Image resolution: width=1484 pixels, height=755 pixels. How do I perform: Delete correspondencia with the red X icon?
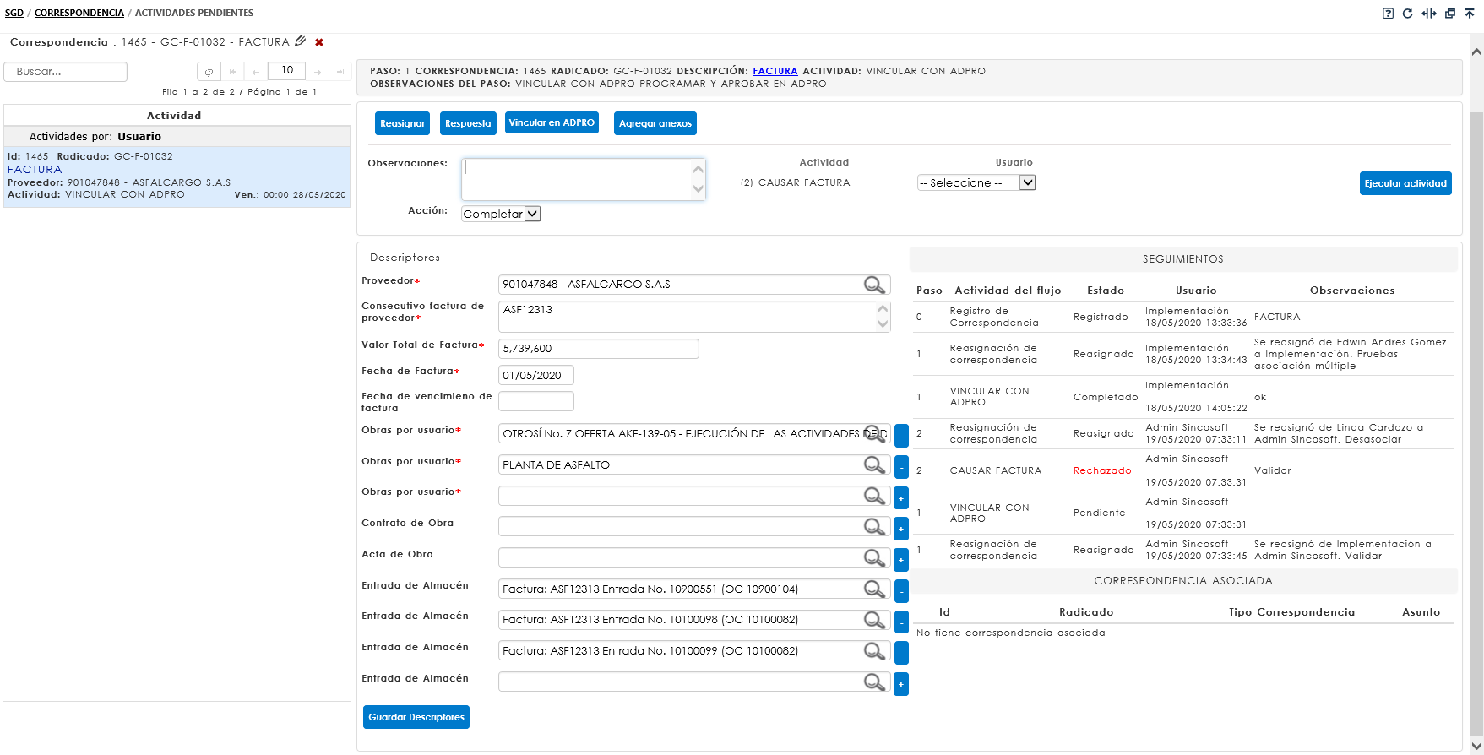(319, 42)
